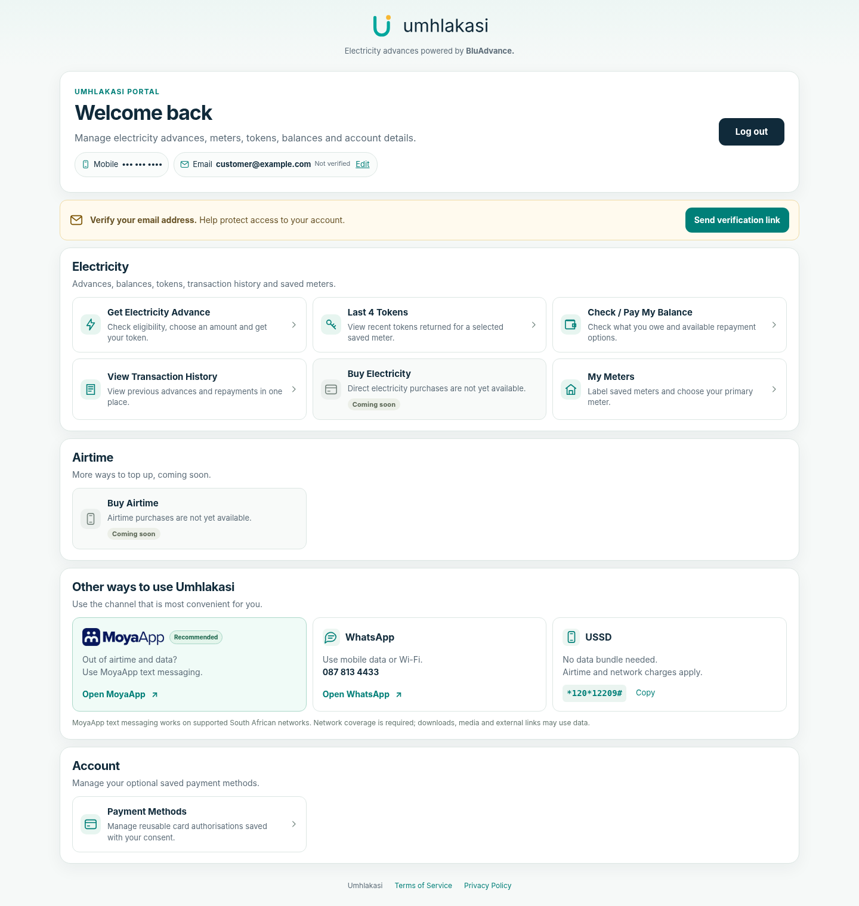Click the Umhlakasi logo icon
This screenshot has width=859, height=906.
pos(382,26)
